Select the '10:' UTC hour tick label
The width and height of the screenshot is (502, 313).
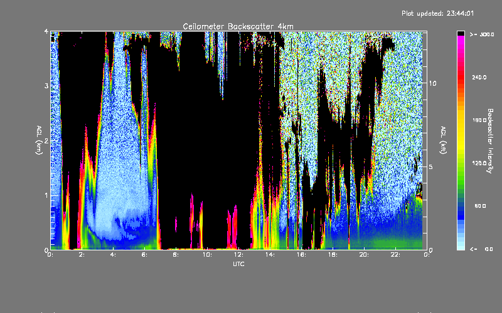click(207, 255)
